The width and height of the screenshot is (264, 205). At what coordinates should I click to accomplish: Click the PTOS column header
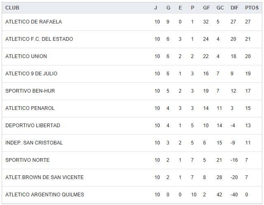251,8
